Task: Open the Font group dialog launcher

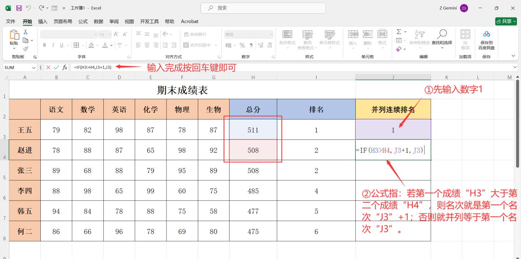Action: (129, 57)
